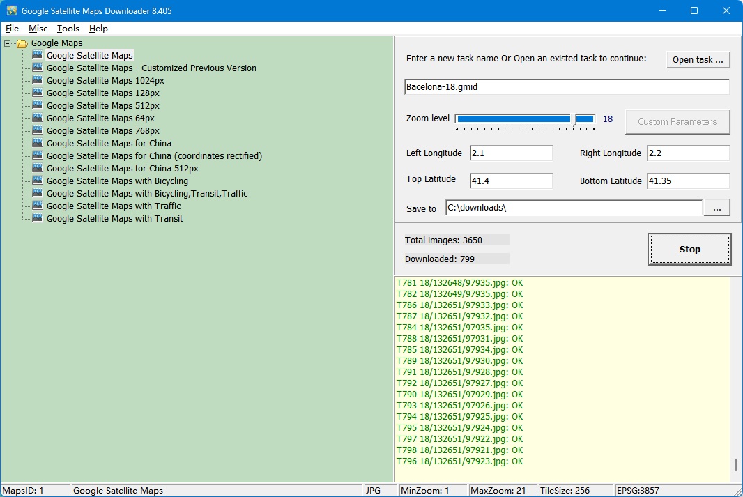The width and height of the screenshot is (743, 497).
Task: Click the icon for Maps with Traffic
Action: [x=38, y=206]
